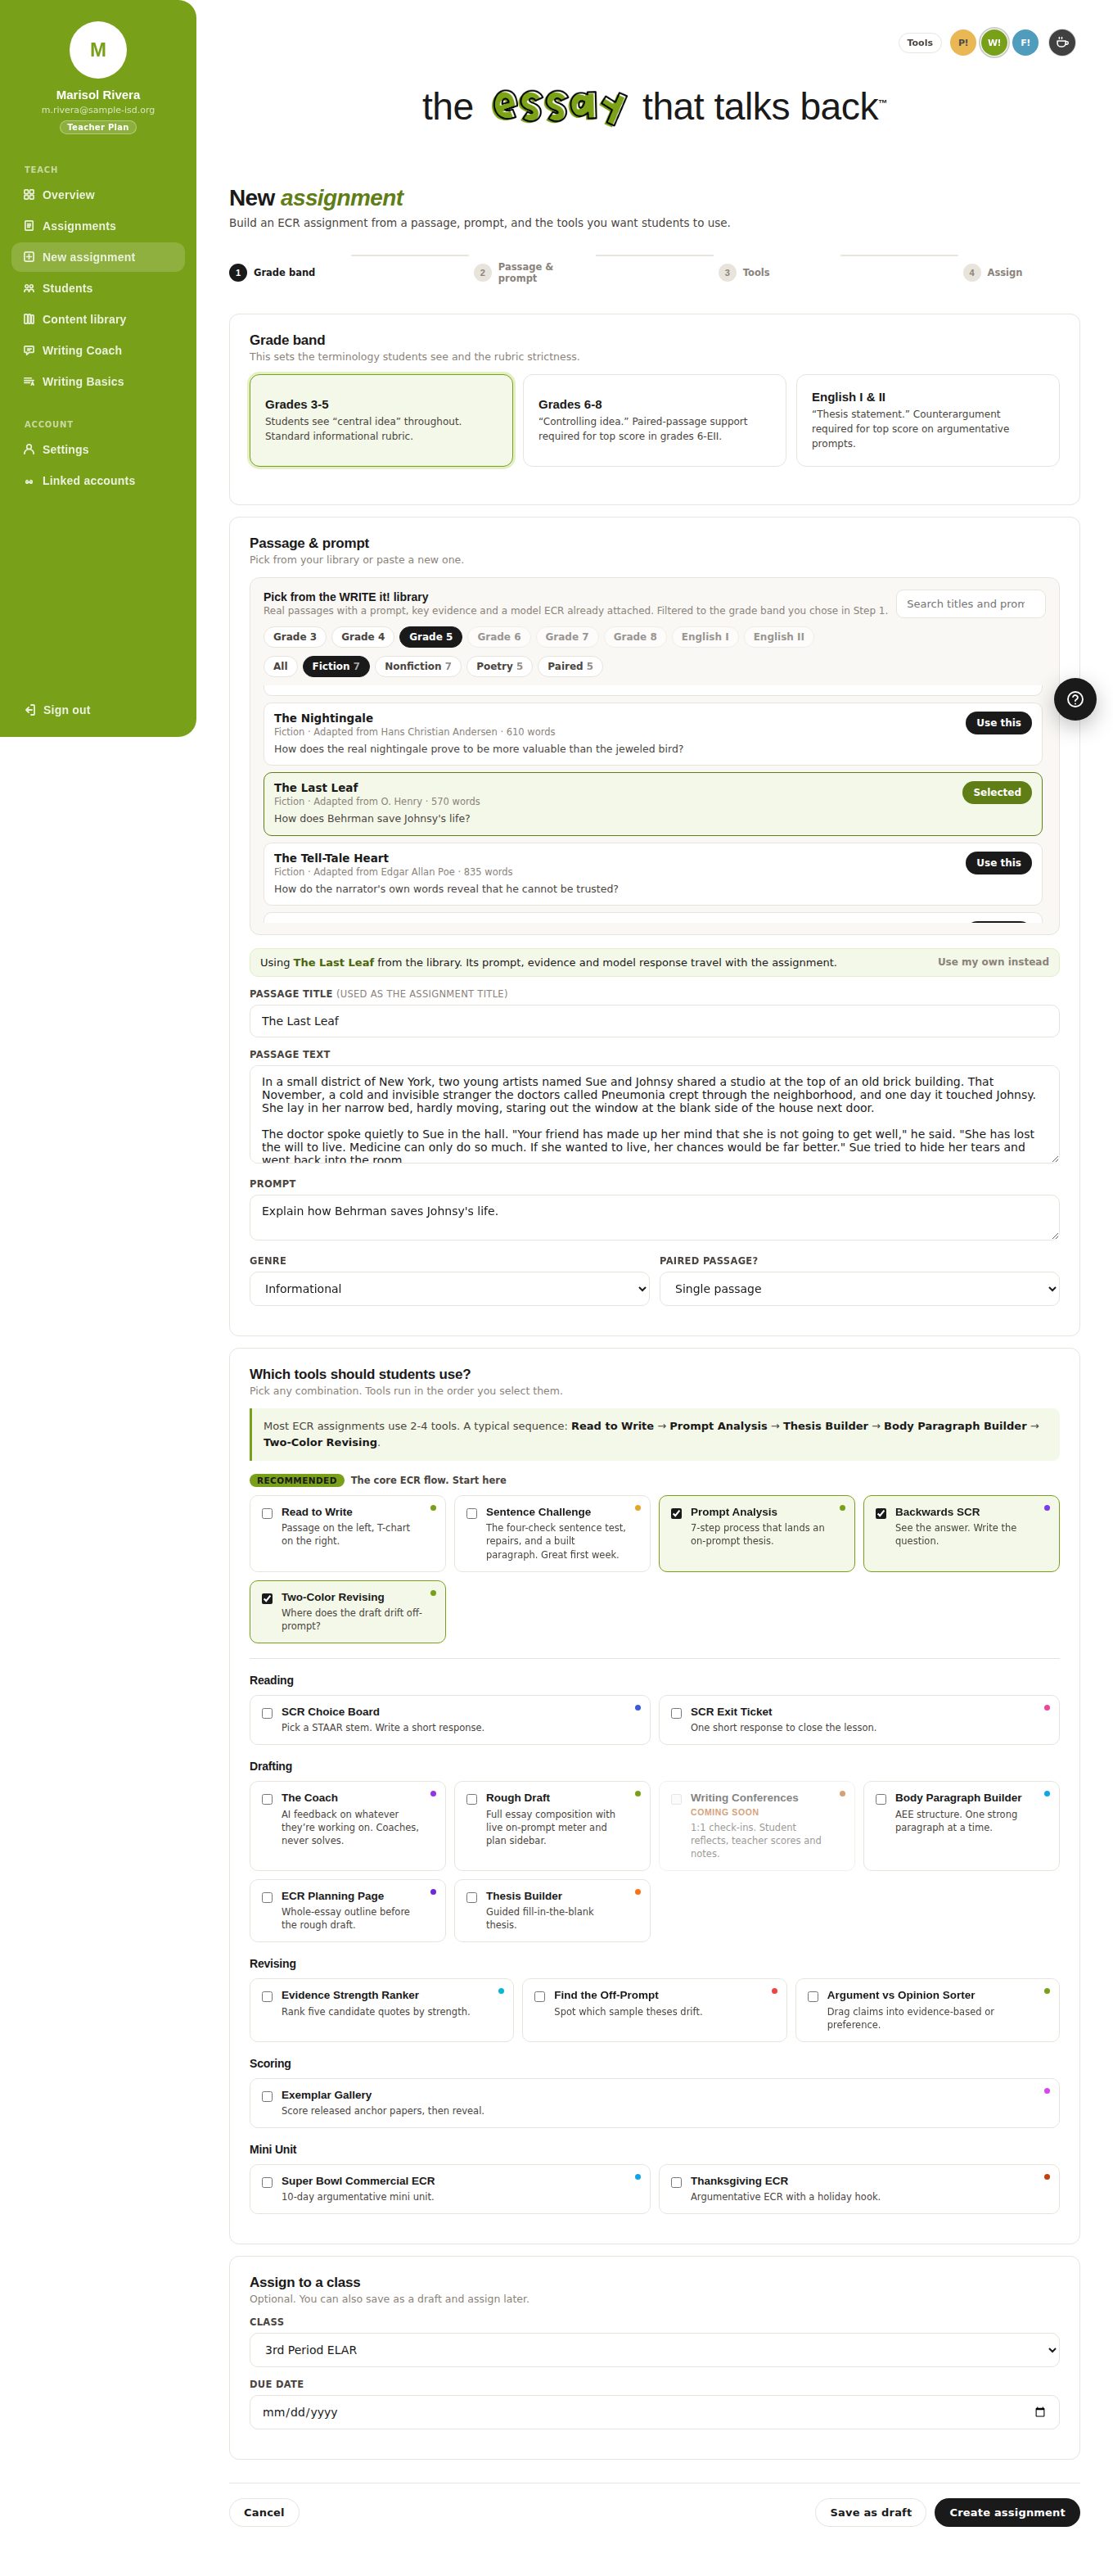This screenshot has height=2576, width=1113.
Task: Click the Content library sidebar icon
Action: [29, 319]
